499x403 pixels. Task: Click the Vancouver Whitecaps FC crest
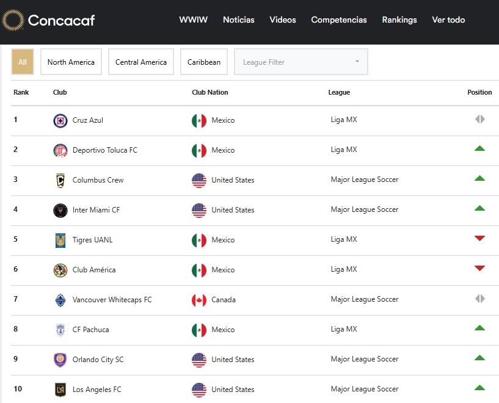(60, 300)
